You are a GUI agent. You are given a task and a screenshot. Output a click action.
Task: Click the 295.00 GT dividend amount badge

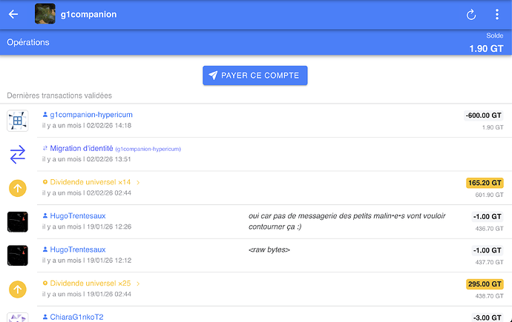point(485,284)
